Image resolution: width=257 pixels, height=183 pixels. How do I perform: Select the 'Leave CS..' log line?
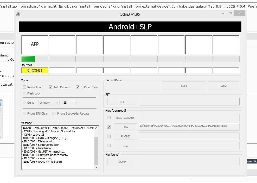(34, 135)
